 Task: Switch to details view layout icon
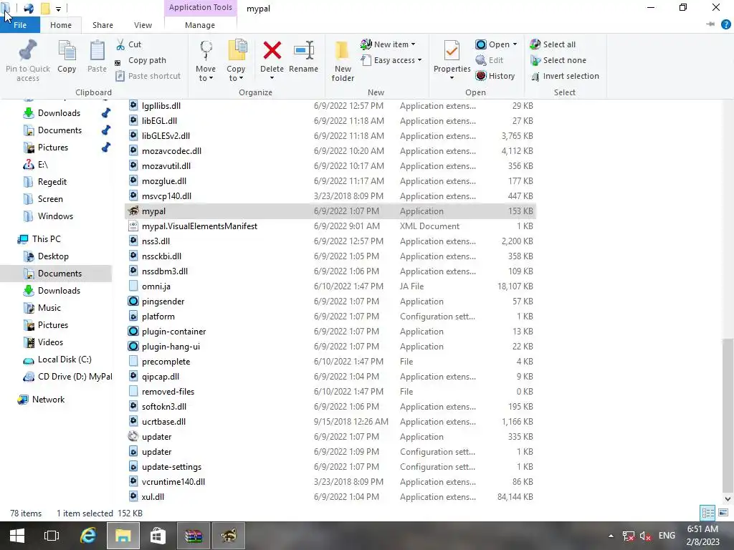[x=707, y=513]
